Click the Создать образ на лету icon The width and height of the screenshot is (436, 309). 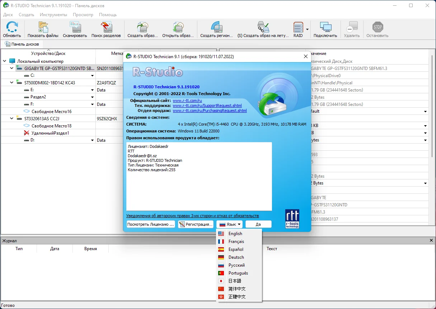tap(263, 27)
